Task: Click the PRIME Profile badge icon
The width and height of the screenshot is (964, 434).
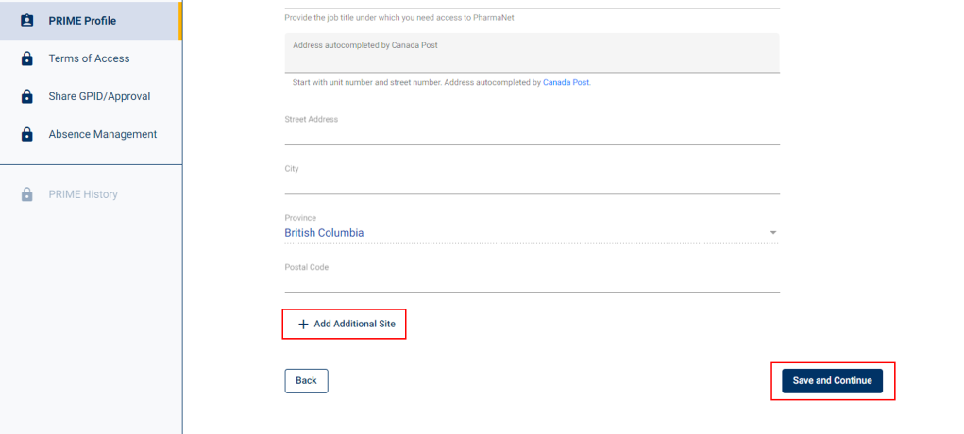Action: [27, 20]
